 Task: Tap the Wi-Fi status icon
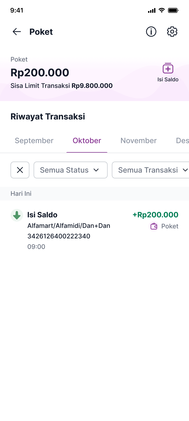point(162,11)
